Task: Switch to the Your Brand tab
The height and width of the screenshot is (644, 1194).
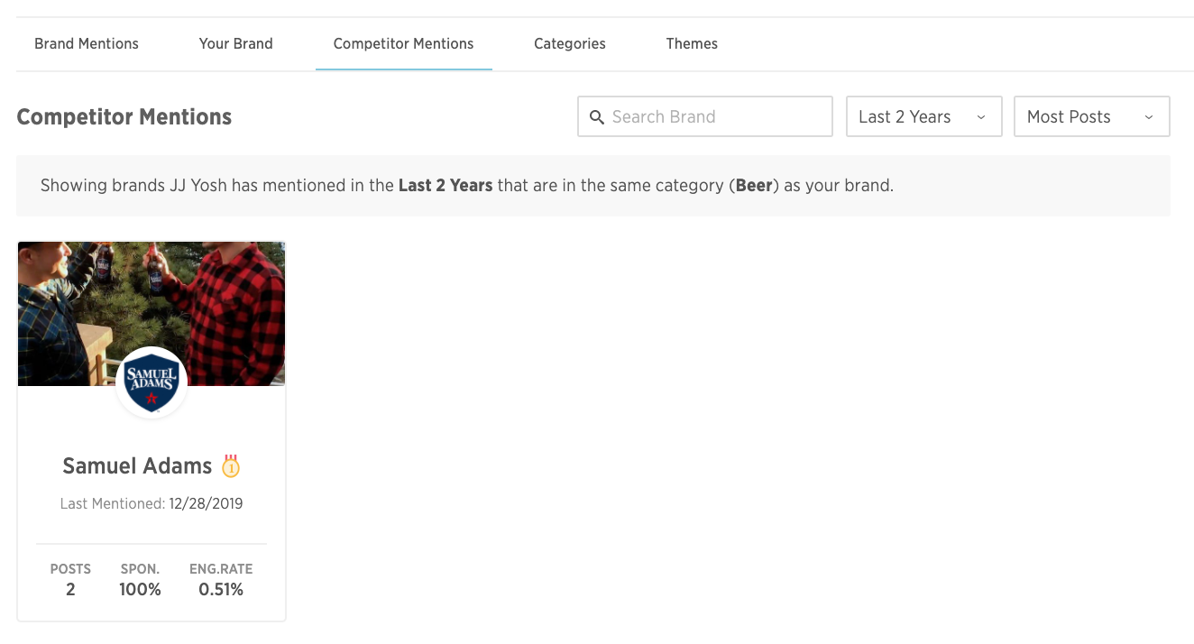Action: pyautogui.click(x=236, y=43)
